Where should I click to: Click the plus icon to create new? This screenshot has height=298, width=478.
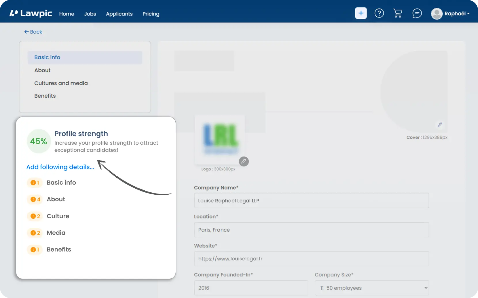coord(361,13)
